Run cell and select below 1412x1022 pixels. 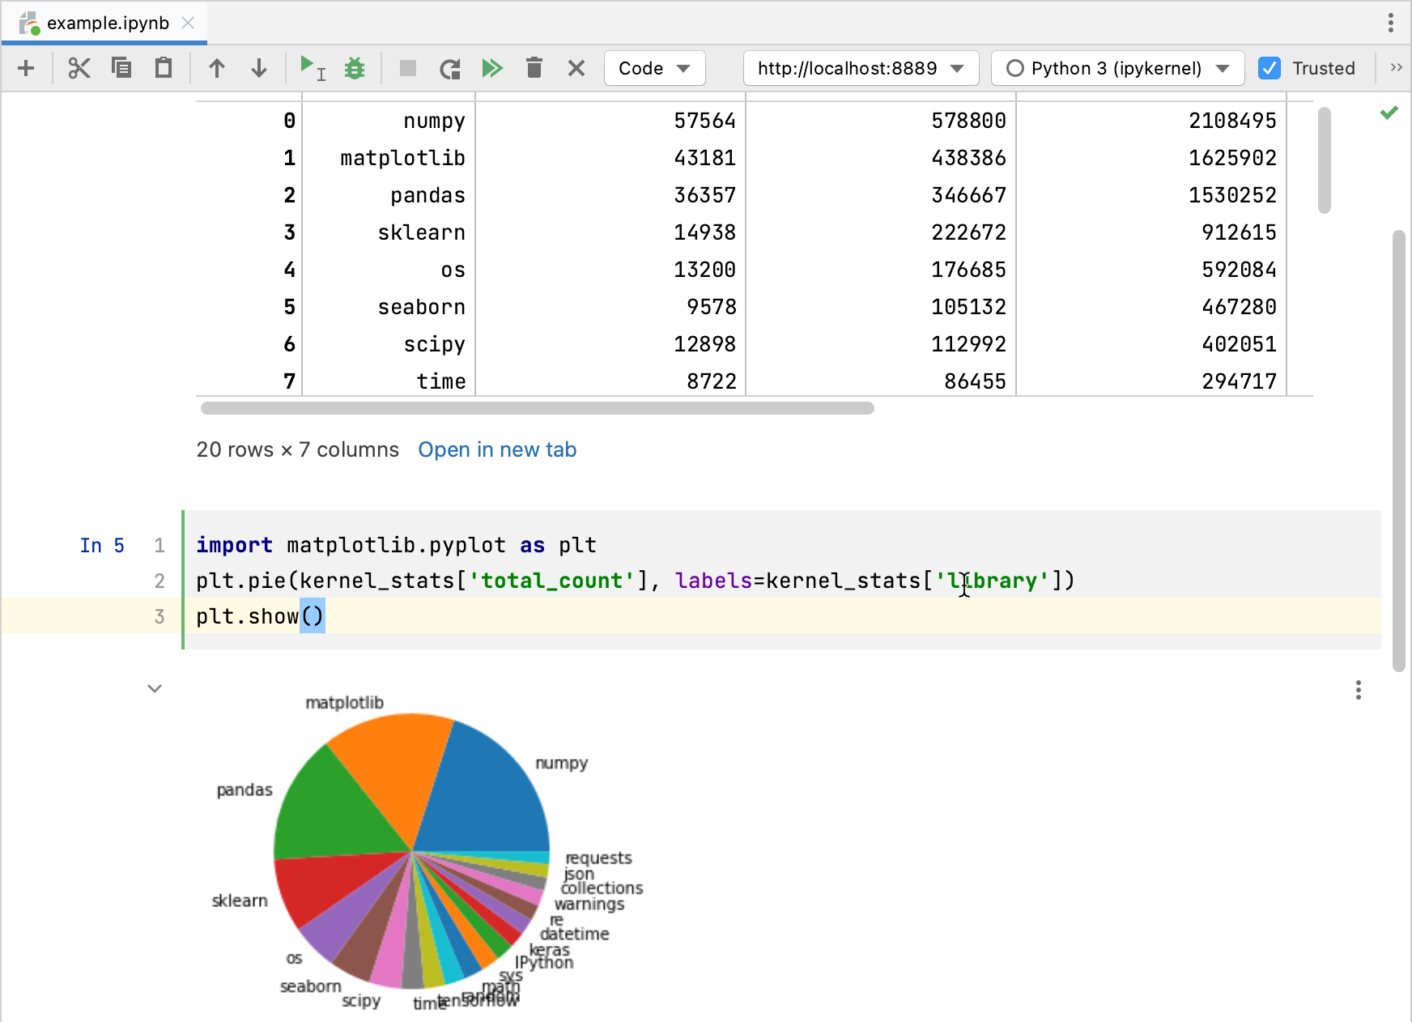pos(312,68)
